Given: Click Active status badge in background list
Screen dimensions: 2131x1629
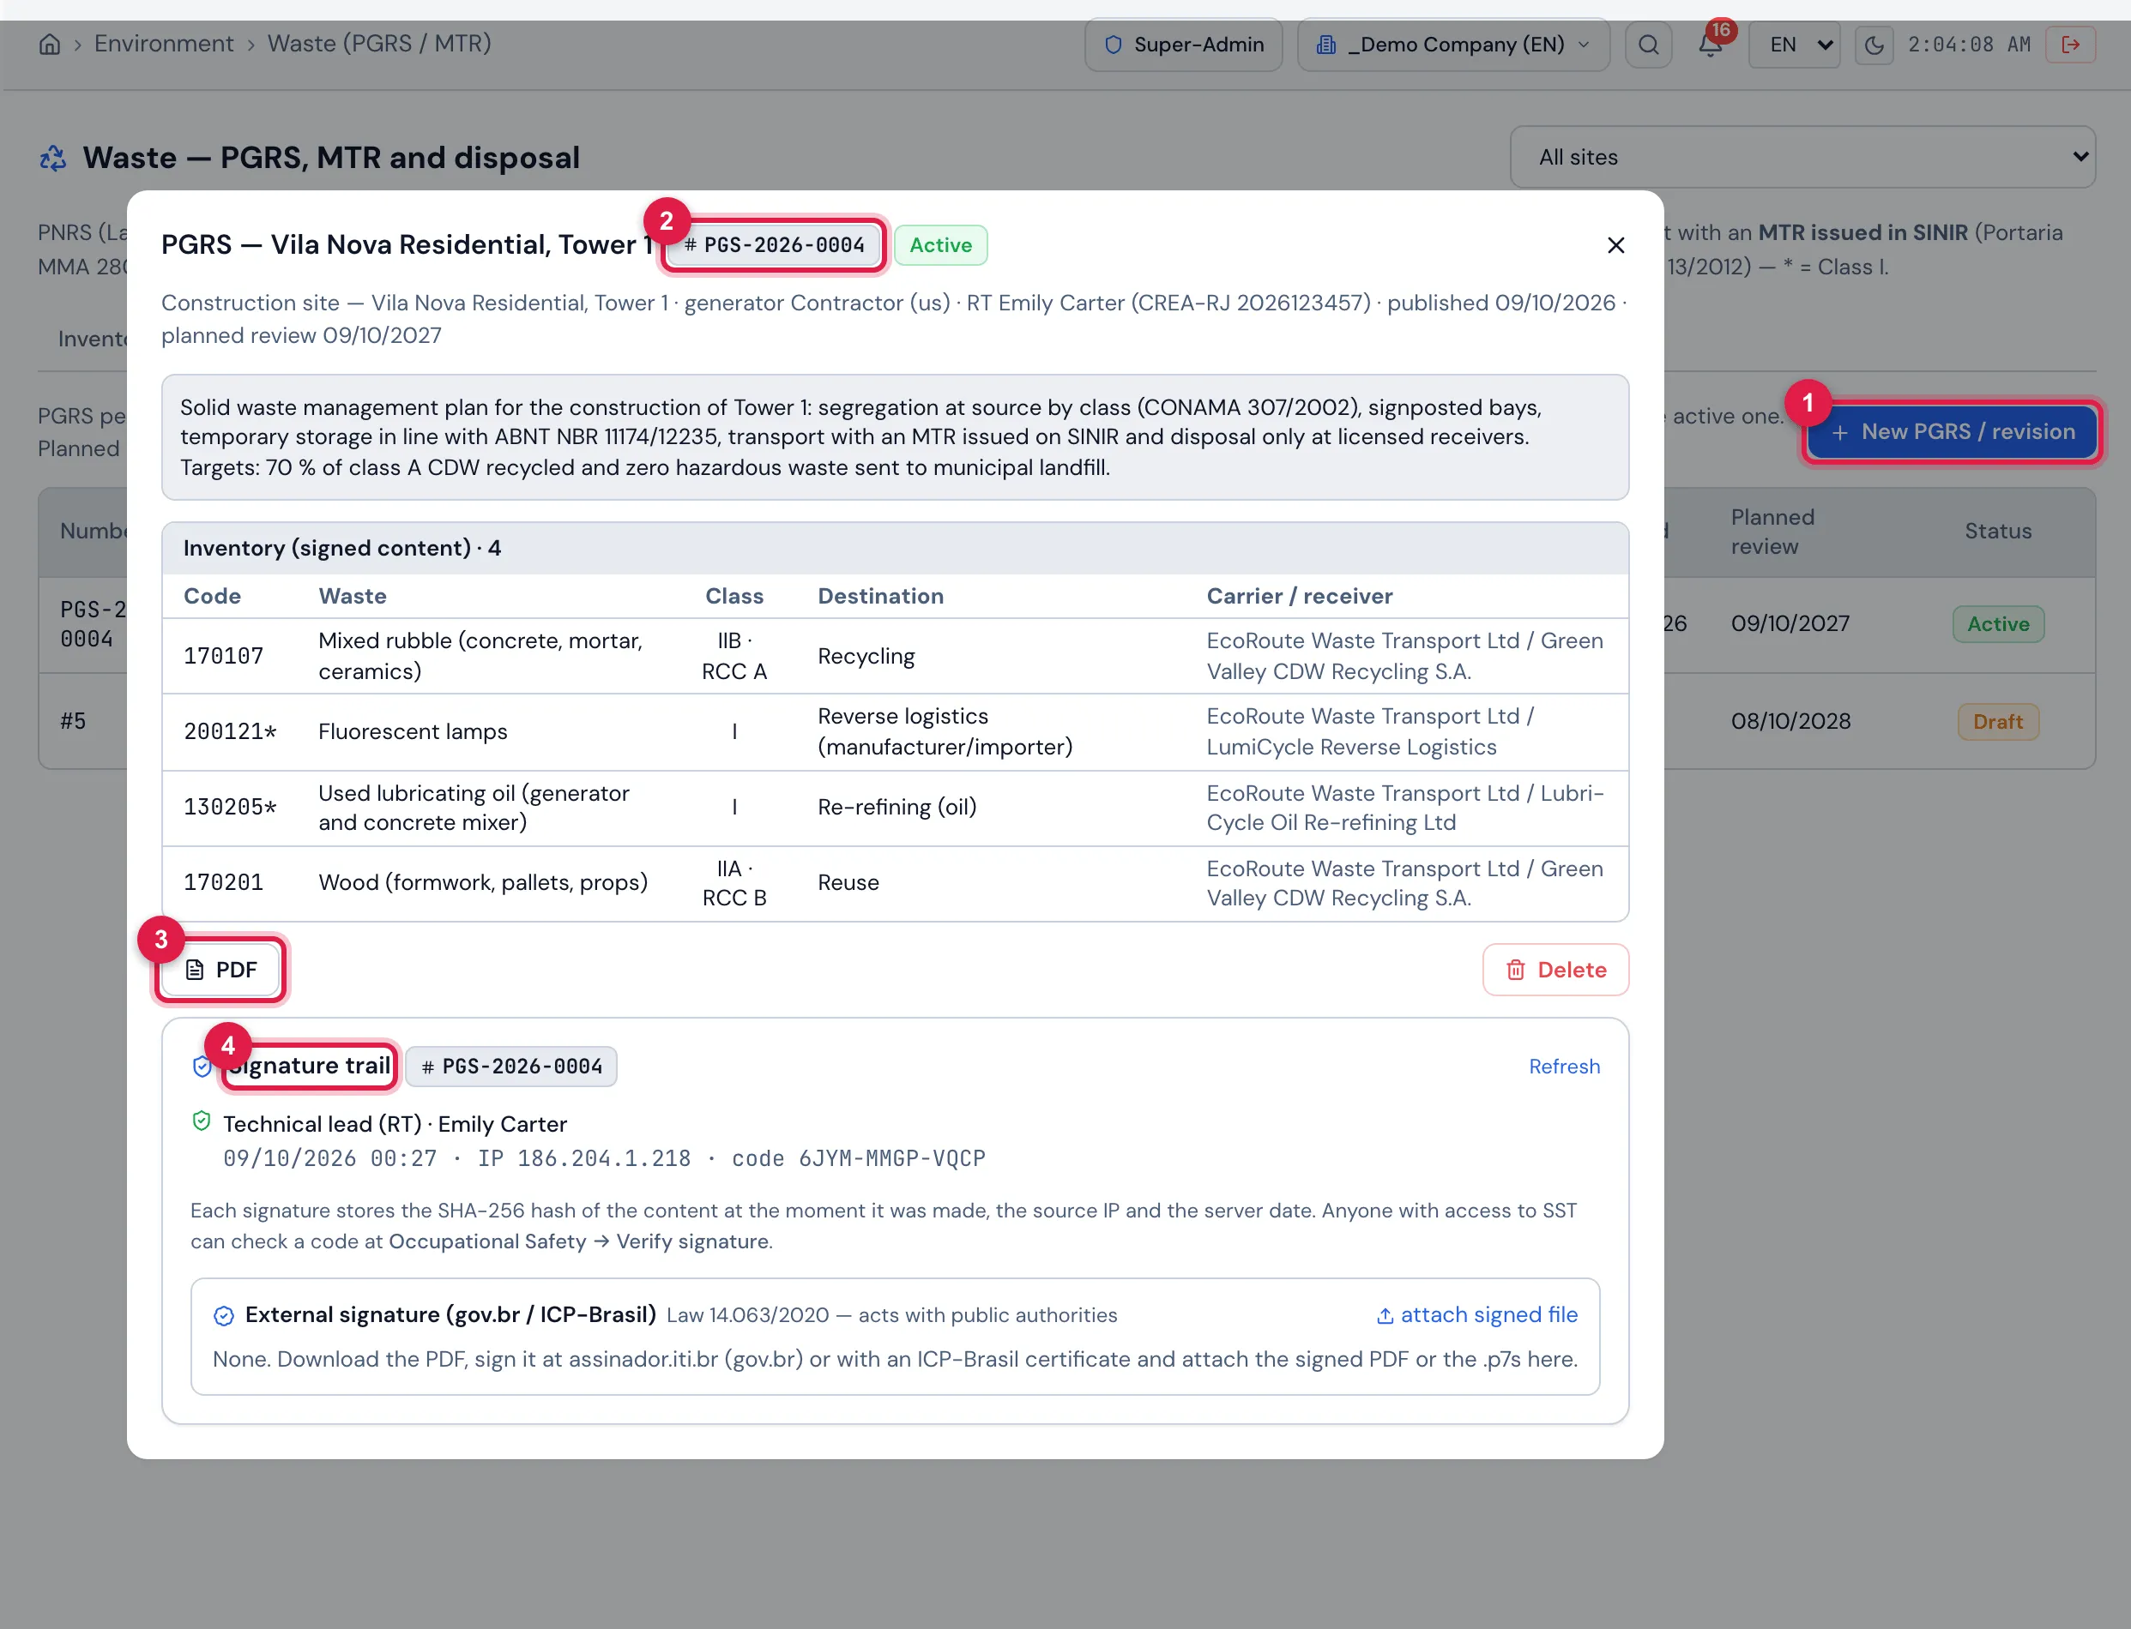Looking at the screenshot, I should 1997,624.
